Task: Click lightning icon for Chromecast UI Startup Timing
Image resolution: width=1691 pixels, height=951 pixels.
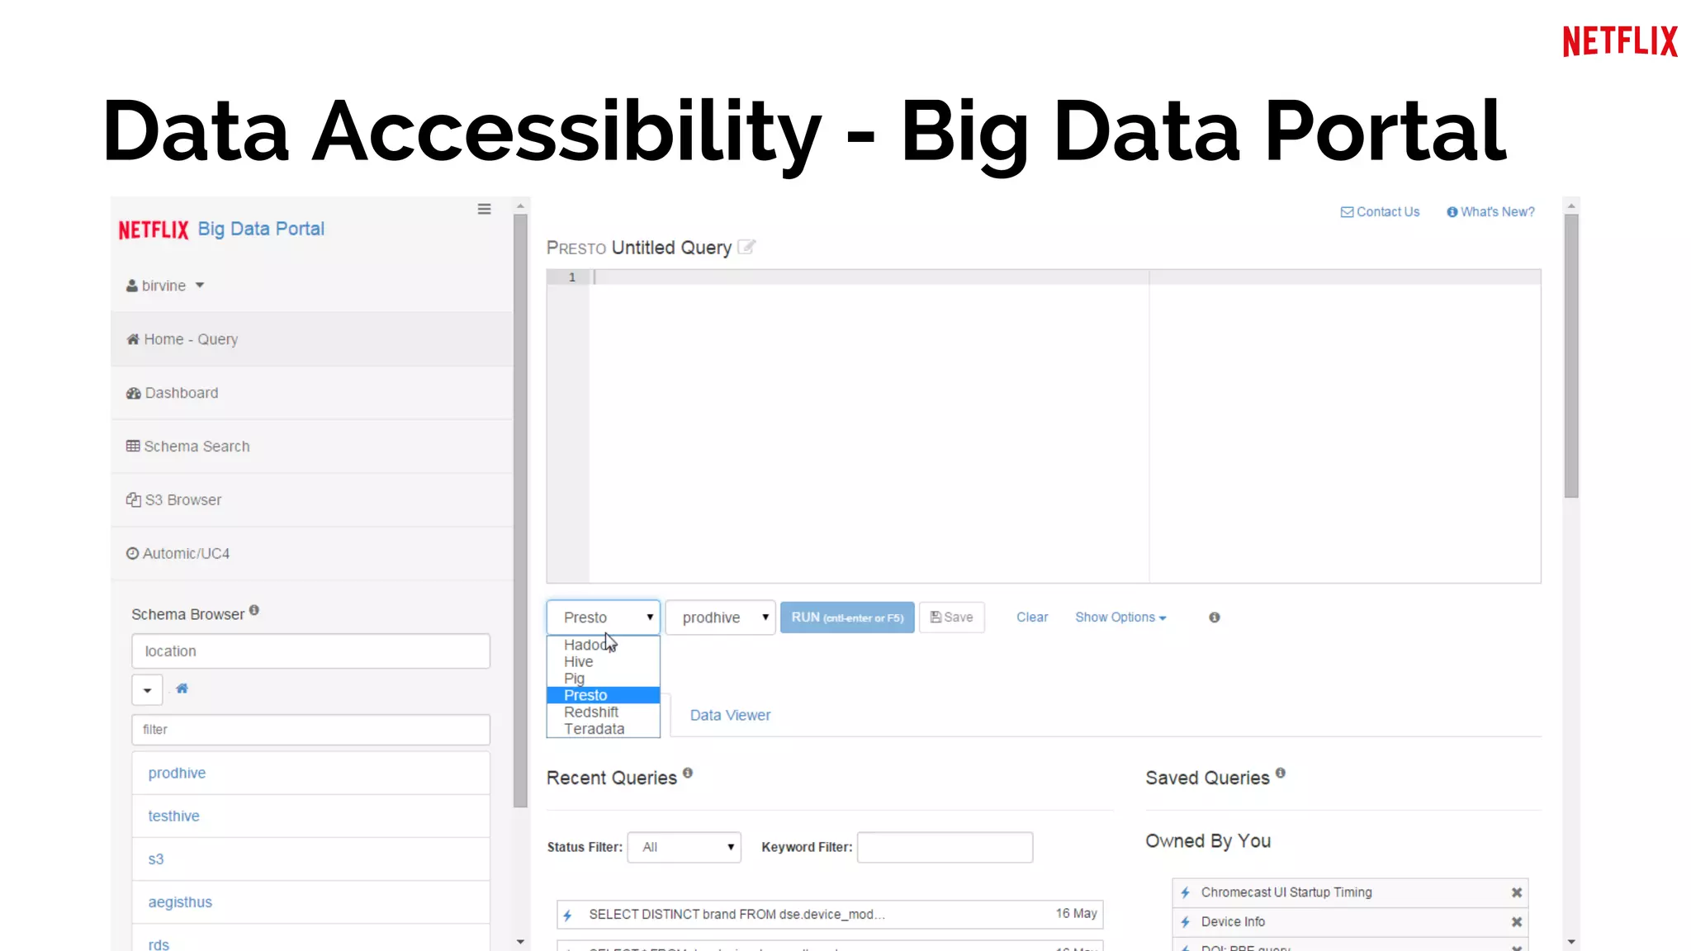Action: tap(1186, 892)
